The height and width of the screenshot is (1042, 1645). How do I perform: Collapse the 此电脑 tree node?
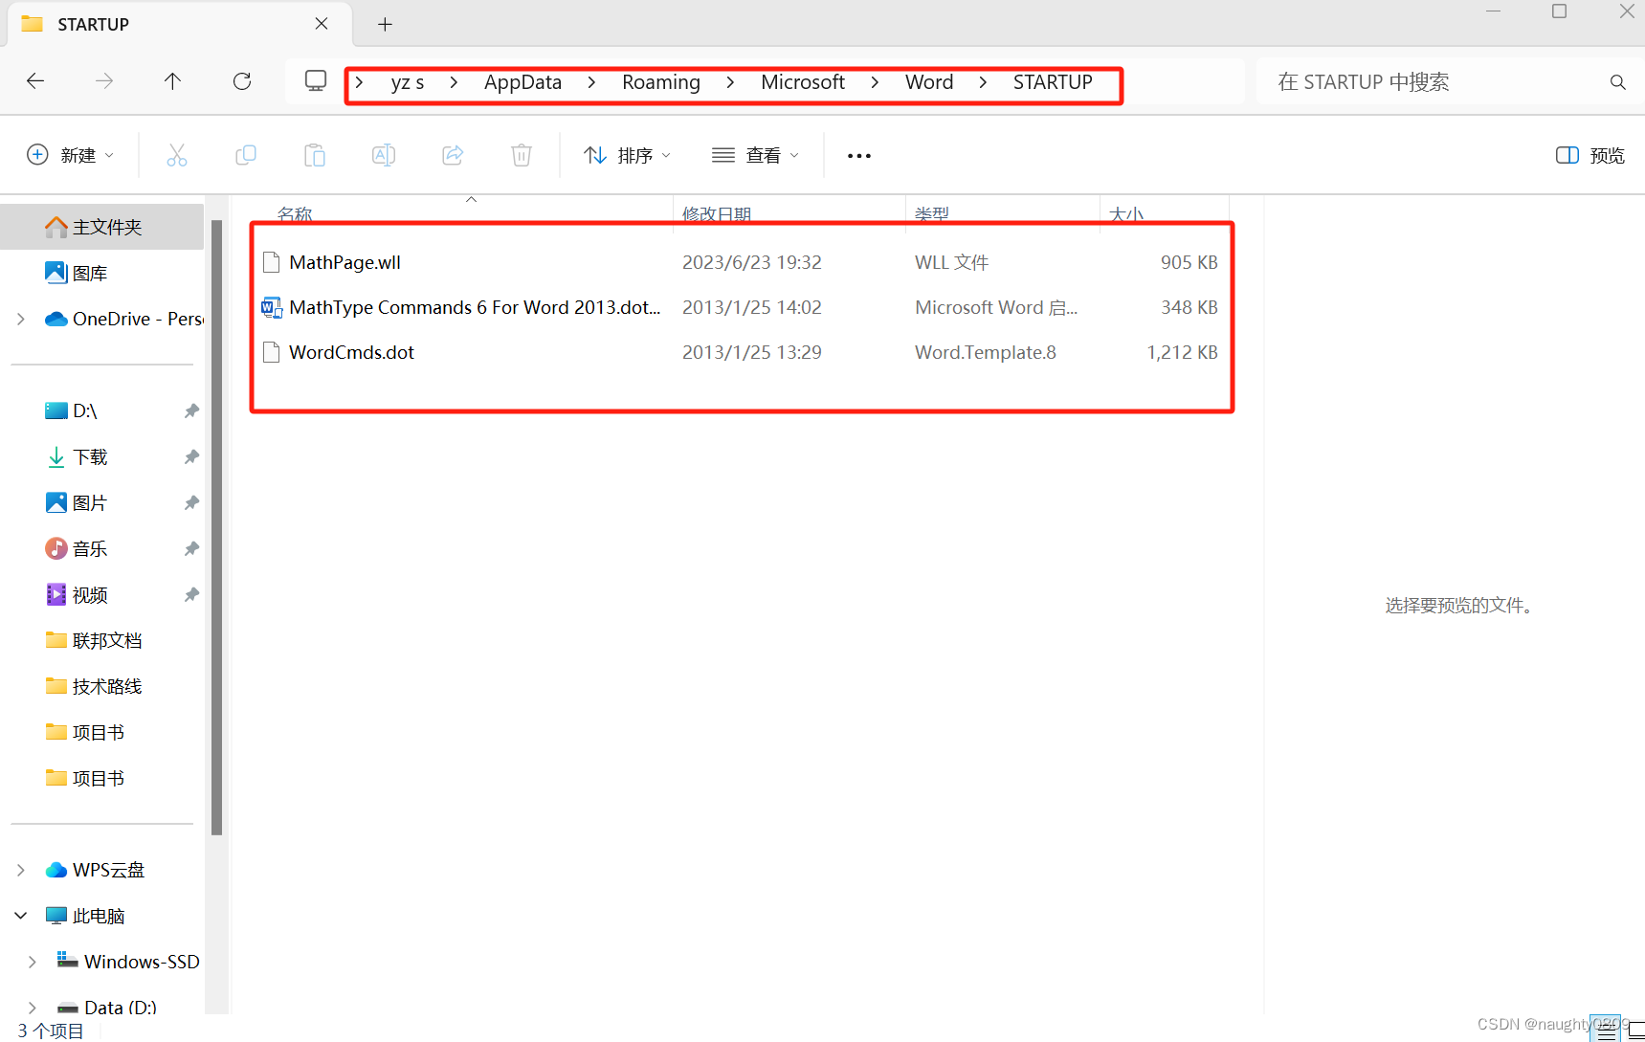coord(21,916)
